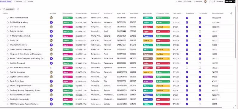Screen dimensions: 238x109
Task: Open Onboarding Status dropdown for Dev Point Limited
Action: pos(163,27)
